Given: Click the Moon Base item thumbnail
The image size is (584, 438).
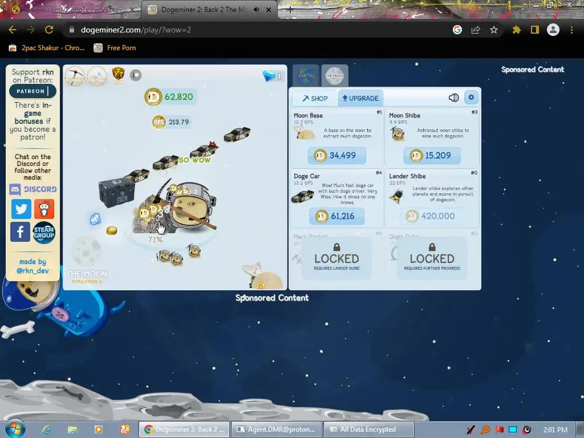Looking at the screenshot, I should 305,133.
